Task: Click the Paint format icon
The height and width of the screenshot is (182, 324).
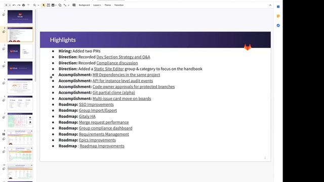Action: coord(28,5)
